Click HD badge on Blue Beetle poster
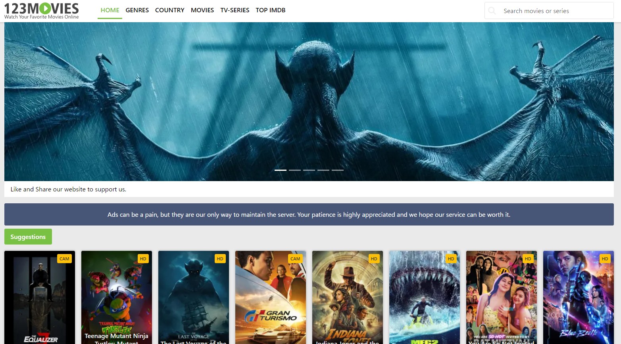The image size is (621, 344). click(605, 259)
